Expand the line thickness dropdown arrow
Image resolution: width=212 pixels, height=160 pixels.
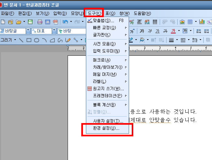pos(177,40)
